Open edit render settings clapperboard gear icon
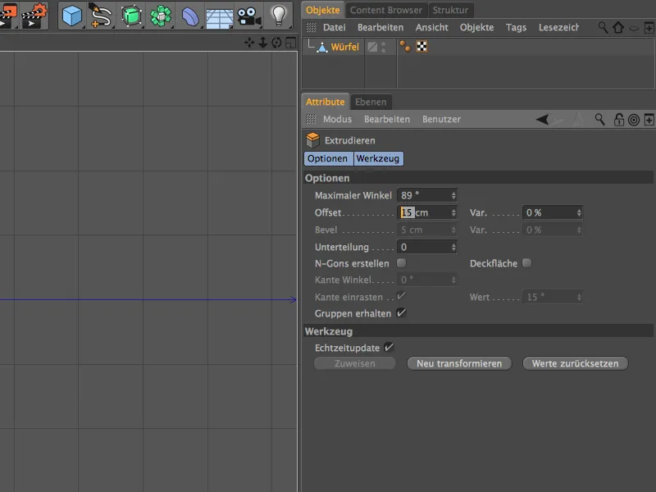Screen dimensions: 656x492 tap(34, 16)
